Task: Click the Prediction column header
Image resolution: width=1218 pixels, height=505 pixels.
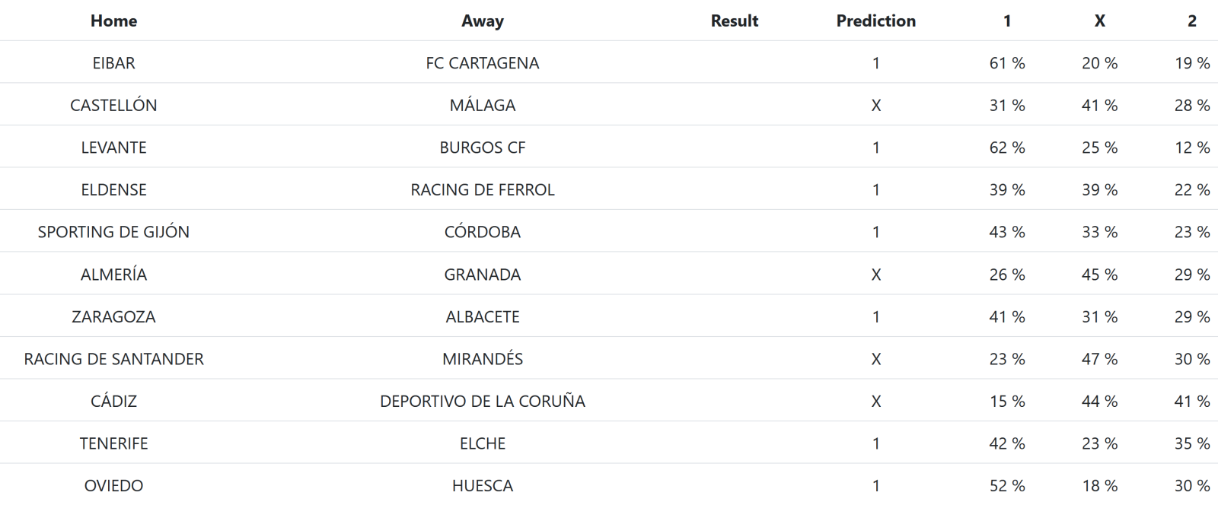Action: pyautogui.click(x=875, y=21)
